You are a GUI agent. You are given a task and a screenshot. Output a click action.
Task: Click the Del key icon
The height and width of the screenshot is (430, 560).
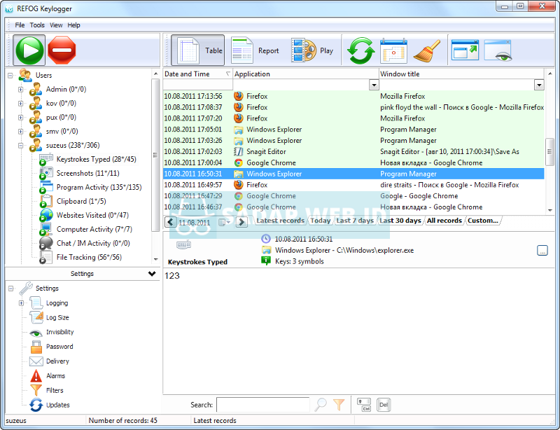tap(383, 405)
